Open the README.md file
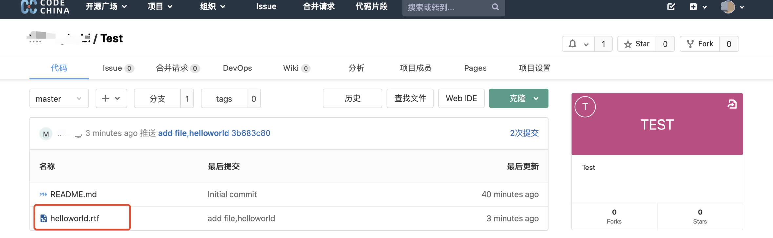Viewport: 773px width, 238px height. coord(73,194)
